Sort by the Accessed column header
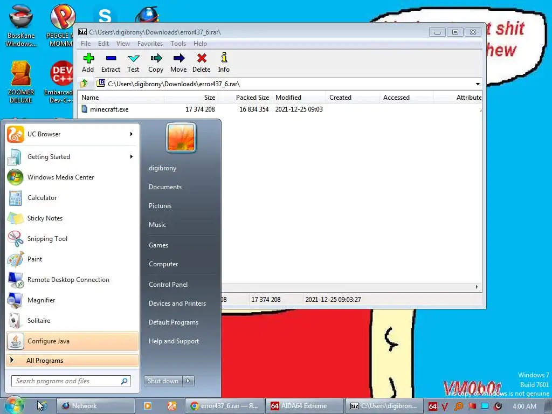The image size is (552, 414). (x=406, y=98)
